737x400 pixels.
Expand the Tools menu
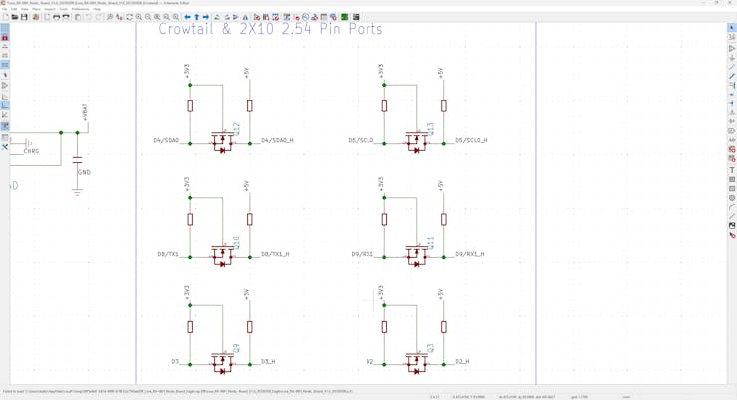(63, 9)
